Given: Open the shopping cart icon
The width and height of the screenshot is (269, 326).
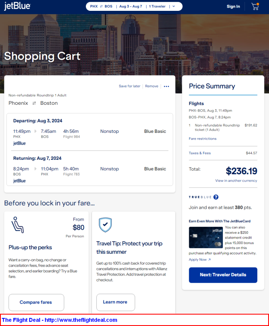Looking at the screenshot, I should coord(255,6).
